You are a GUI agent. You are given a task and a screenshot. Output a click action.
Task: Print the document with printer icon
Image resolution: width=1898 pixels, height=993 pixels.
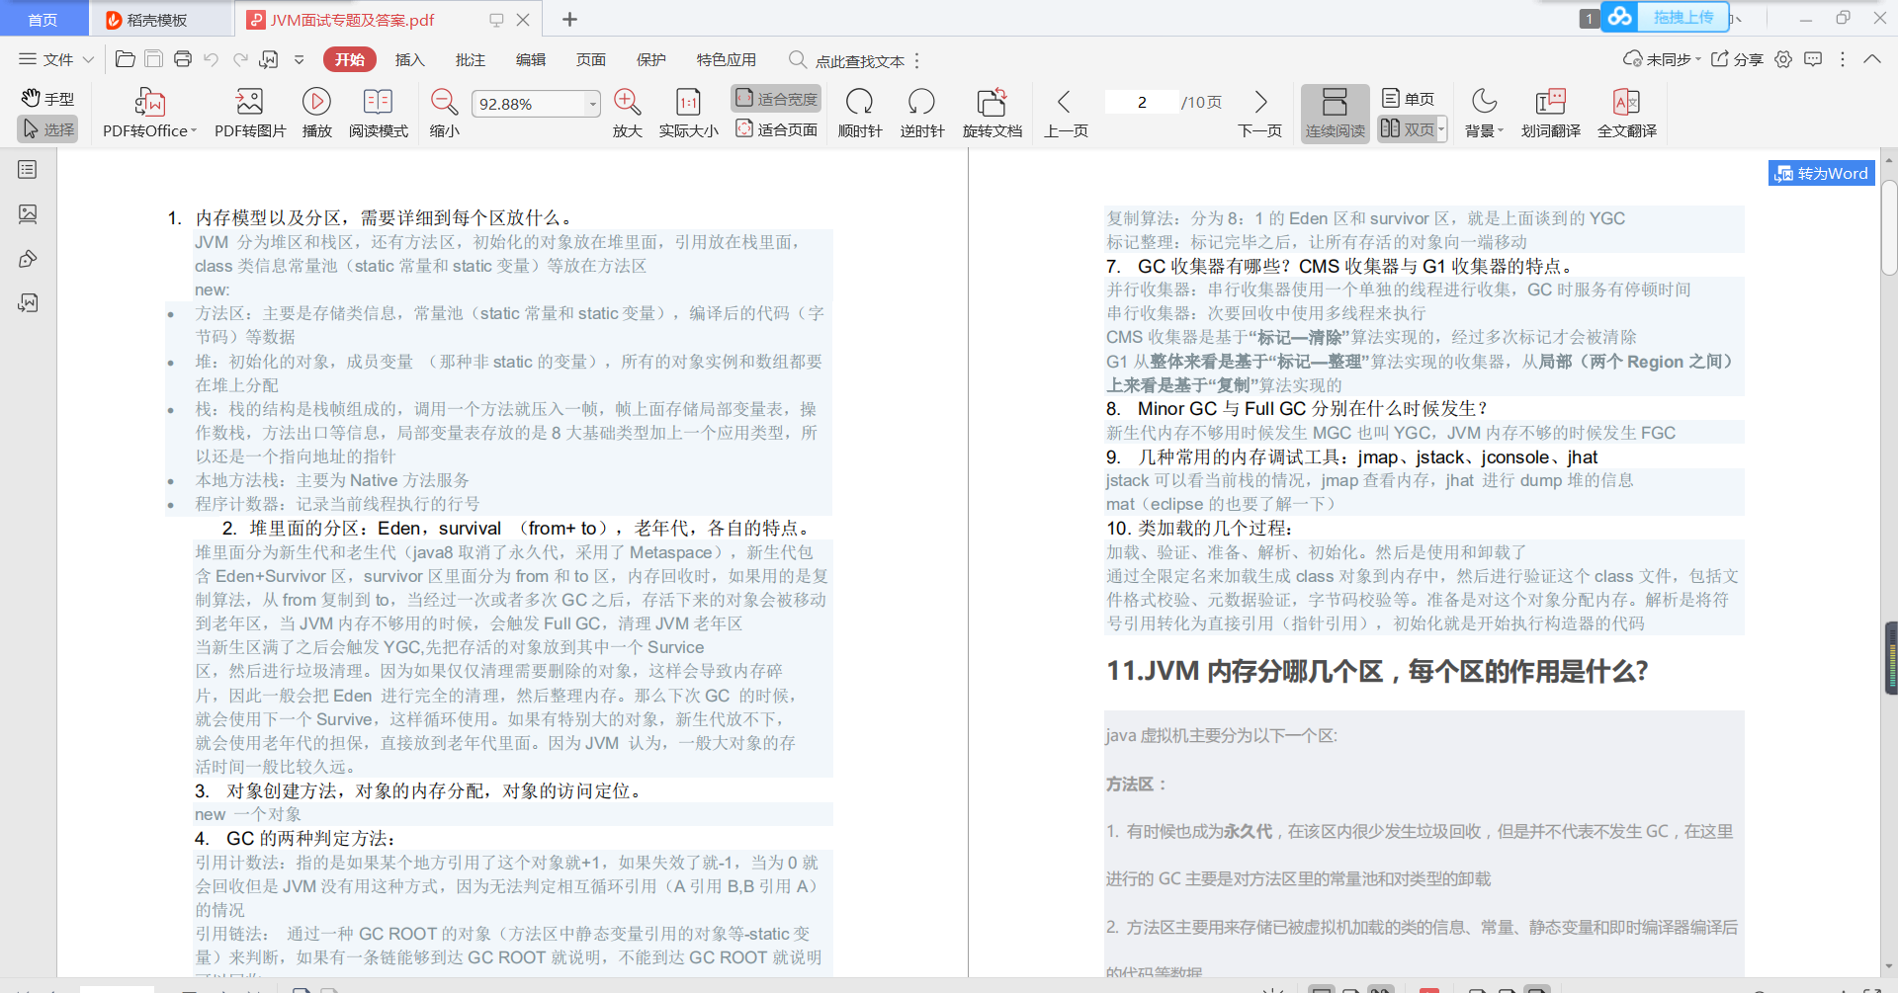(x=182, y=59)
